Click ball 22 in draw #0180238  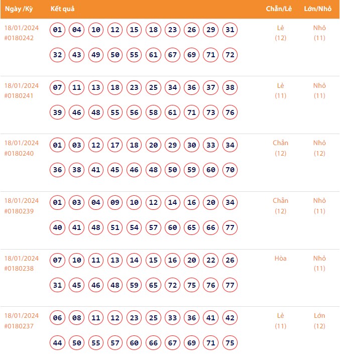(211, 261)
